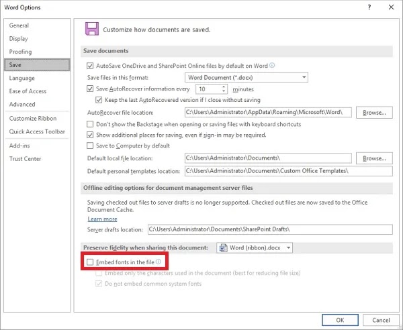Screen dimensions: 403x330
Task: Open Customize Ribbon options
Action: (x=37, y=118)
